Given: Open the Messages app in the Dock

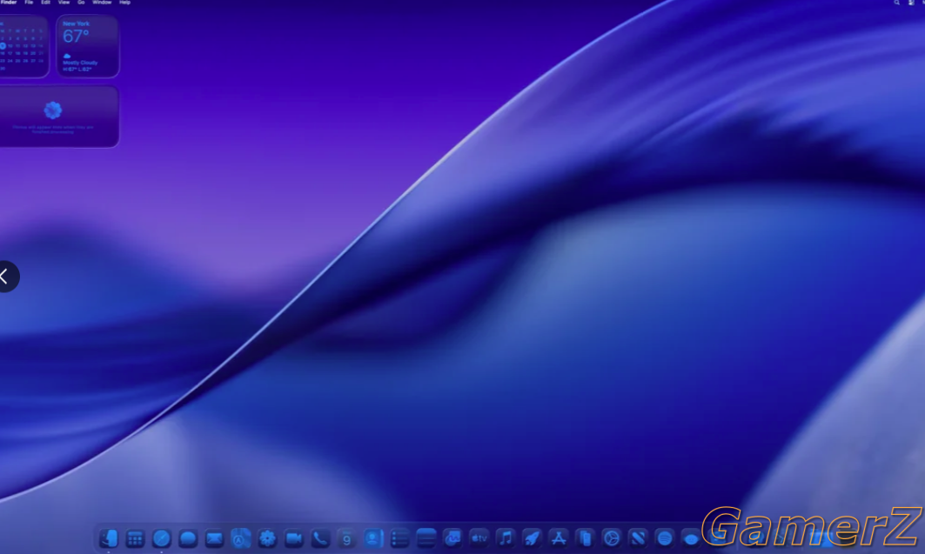Looking at the screenshot, I should (188, 538).
